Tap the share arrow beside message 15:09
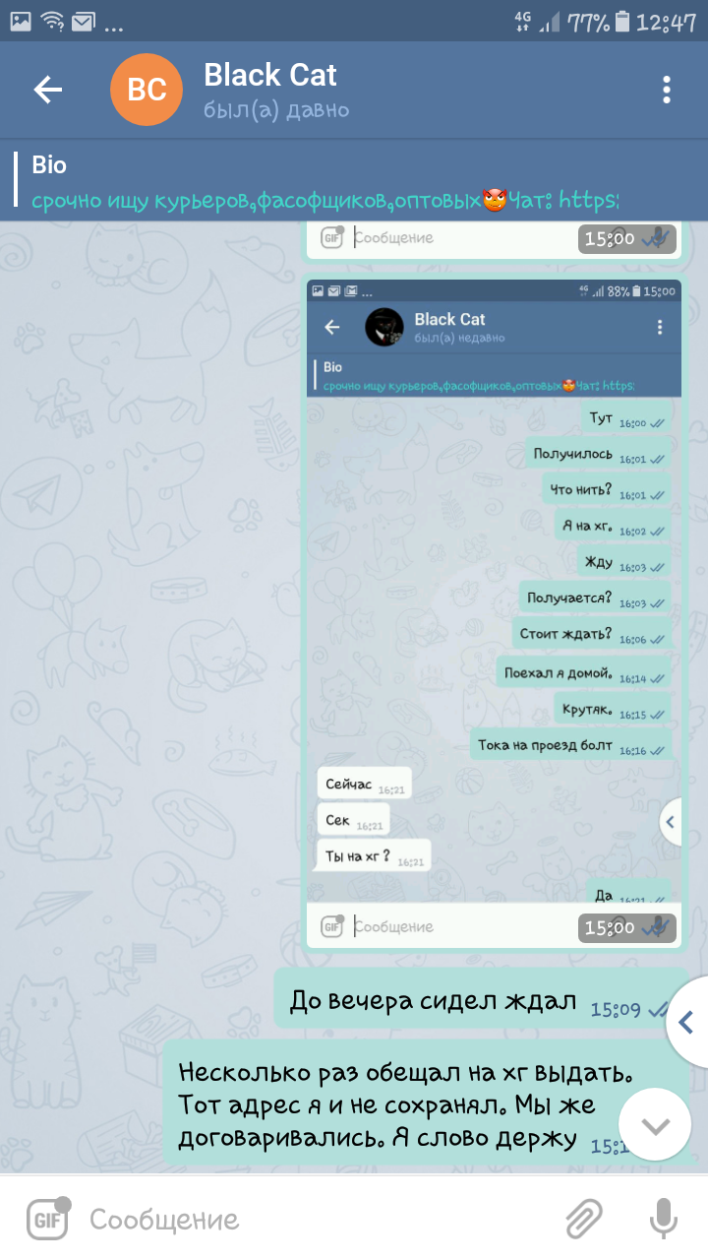Image resolution: width=708 pixels, height=1260 pixels. point(687,1023)
